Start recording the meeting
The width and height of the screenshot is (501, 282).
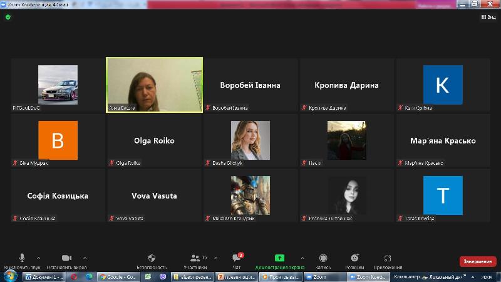[323, 261]
